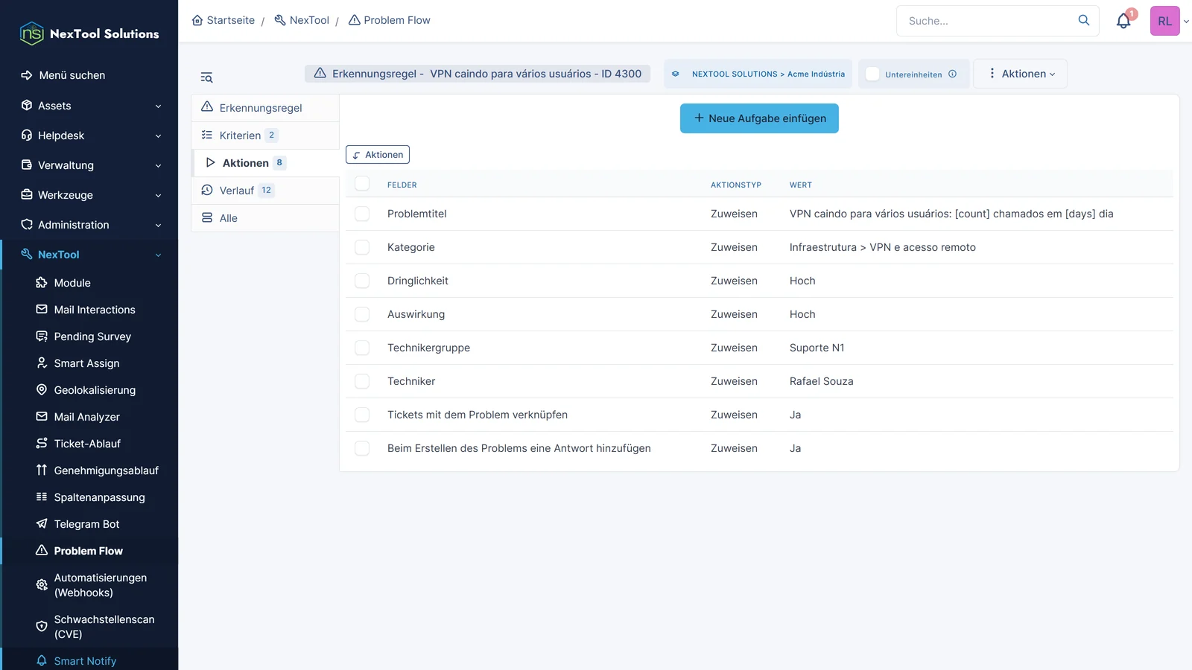Expand the Helpdesk menu
The width and height of the screenshot is (1192, 670).
pos(89,135)
